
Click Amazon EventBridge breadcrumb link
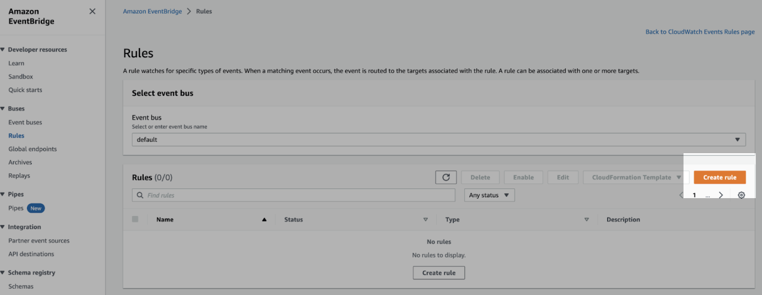pos(152,11)
